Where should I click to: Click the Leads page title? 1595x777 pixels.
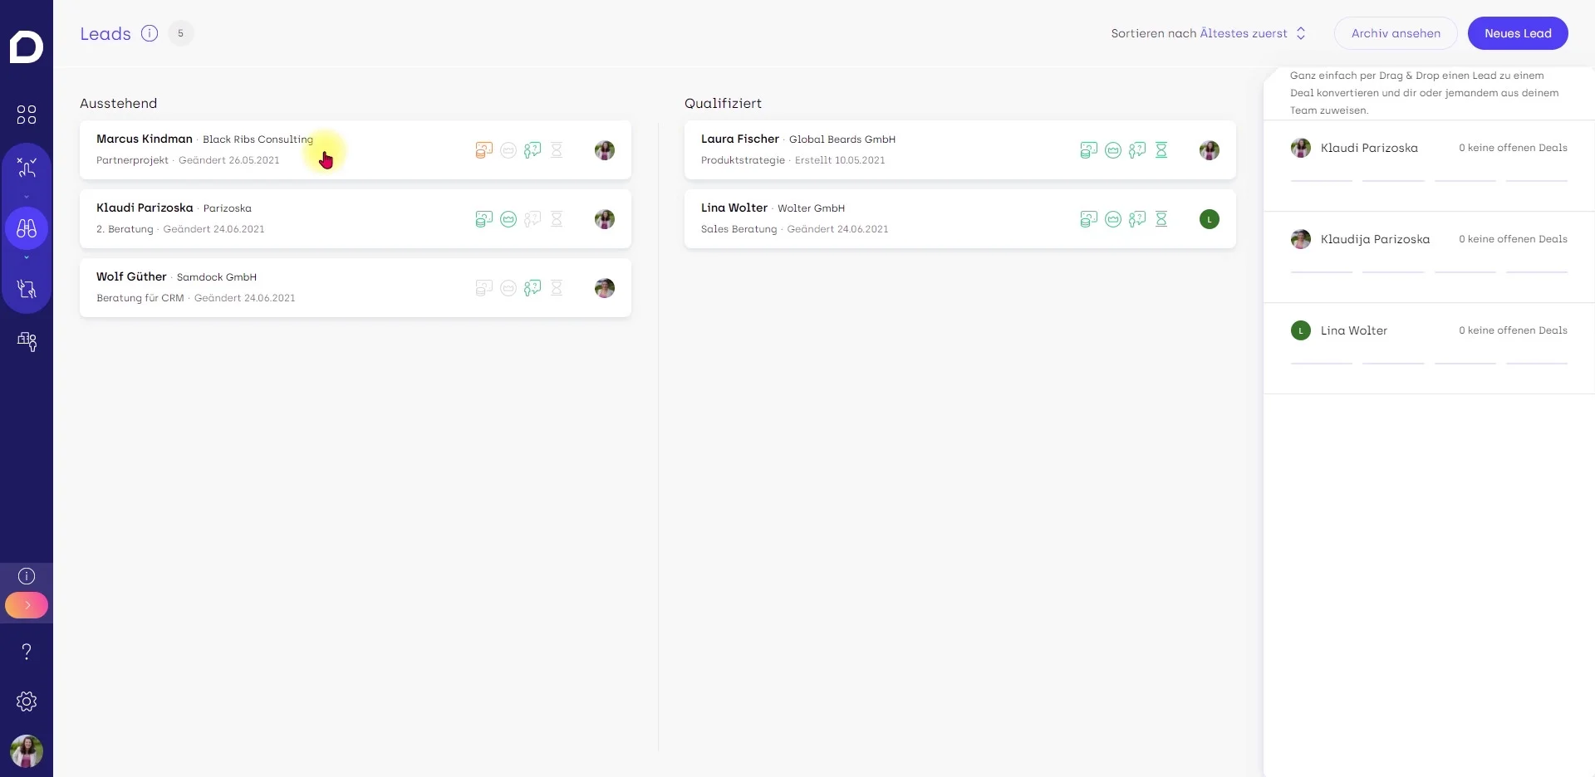point(106,34)
